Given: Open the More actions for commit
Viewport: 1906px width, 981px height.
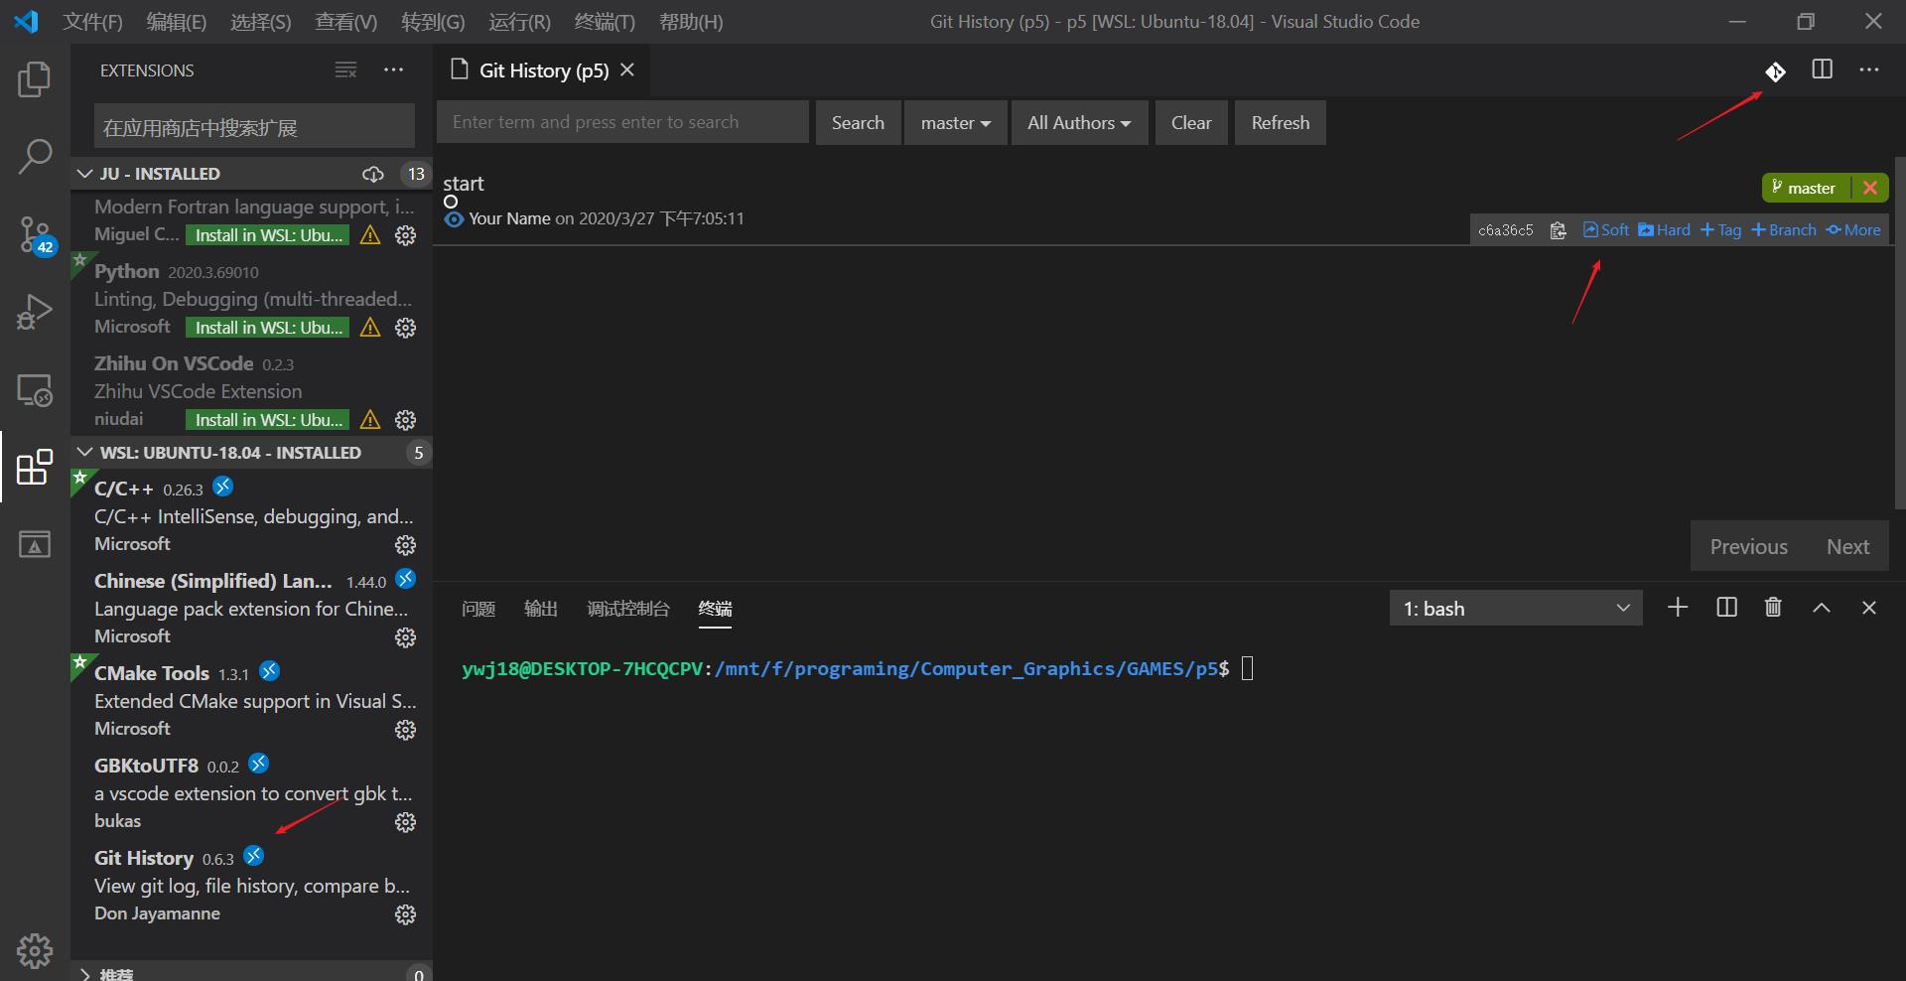Looking at the screenshot, I should pos(1853,230).
